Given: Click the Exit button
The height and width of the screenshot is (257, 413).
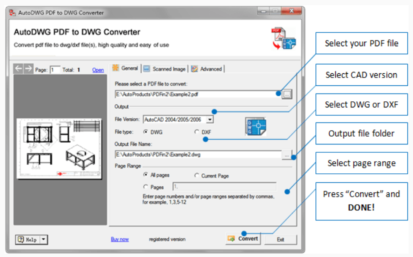Looking at the screenshot, I should pyautogui.click(x=281, y=240).
